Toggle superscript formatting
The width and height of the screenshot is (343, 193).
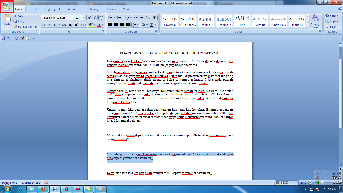pos(76,25)
